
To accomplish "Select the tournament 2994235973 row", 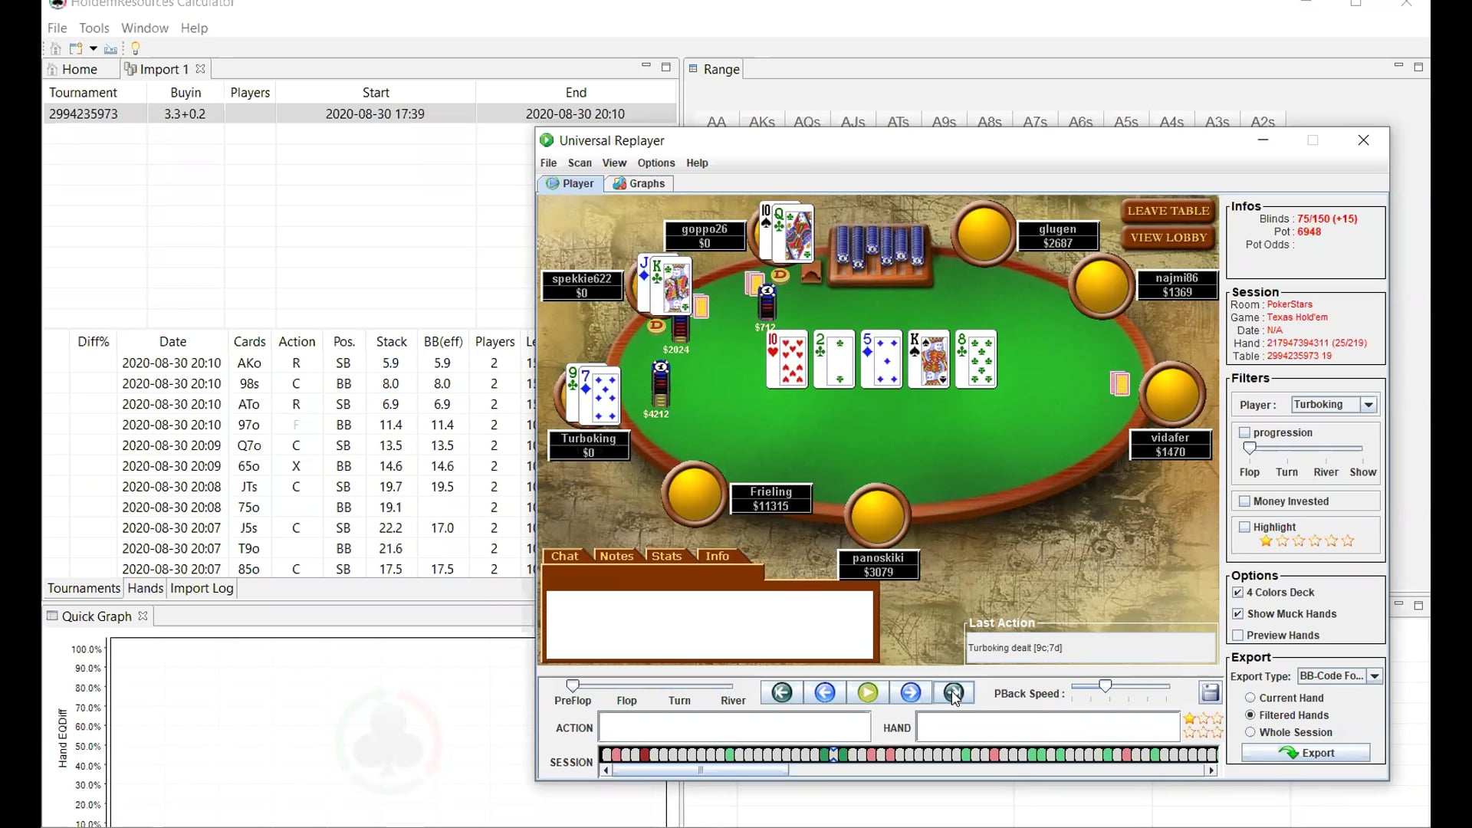I will [360, 114].
